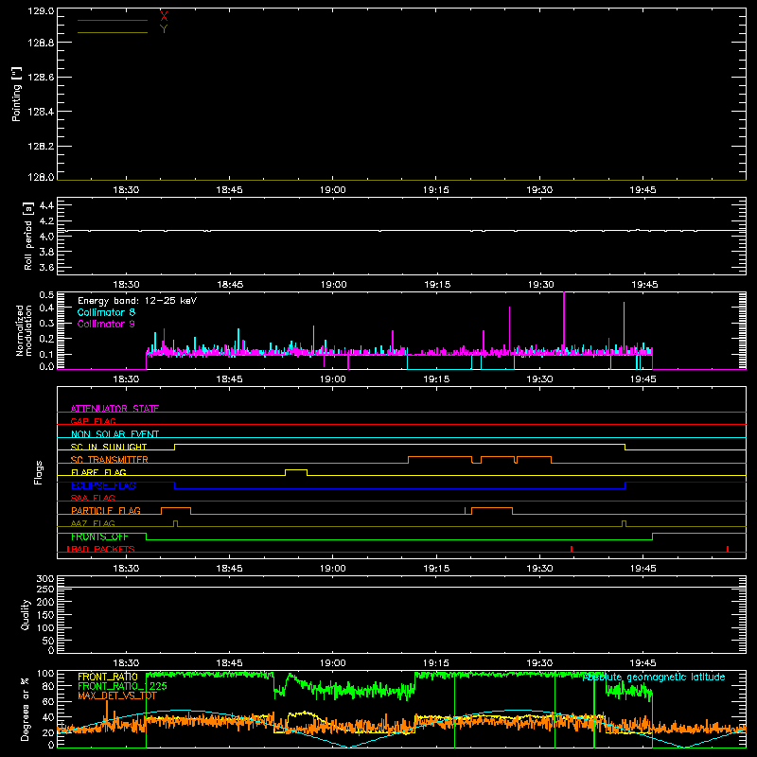Click 18:30 time label under Flags plot
The height and width of the screenshot is (757, 757).
[x=126, y=569]
